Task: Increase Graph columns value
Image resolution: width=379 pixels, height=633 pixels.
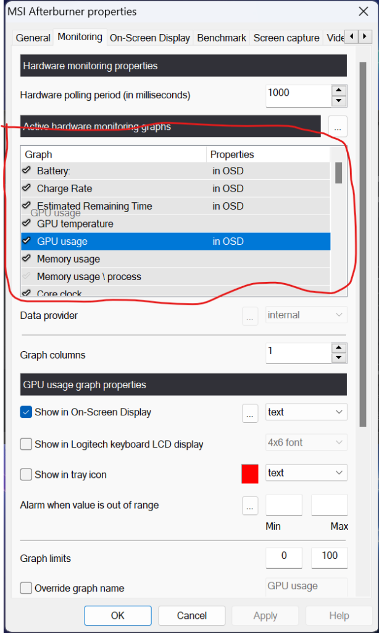Action: click(x=339, y=348)
